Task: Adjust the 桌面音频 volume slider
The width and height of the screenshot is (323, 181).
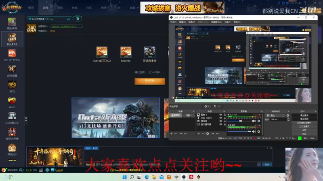Action: [x=239, y=132]
